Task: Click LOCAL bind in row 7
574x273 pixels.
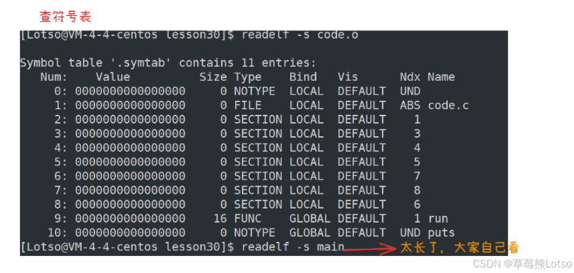Action: point(306,190)
